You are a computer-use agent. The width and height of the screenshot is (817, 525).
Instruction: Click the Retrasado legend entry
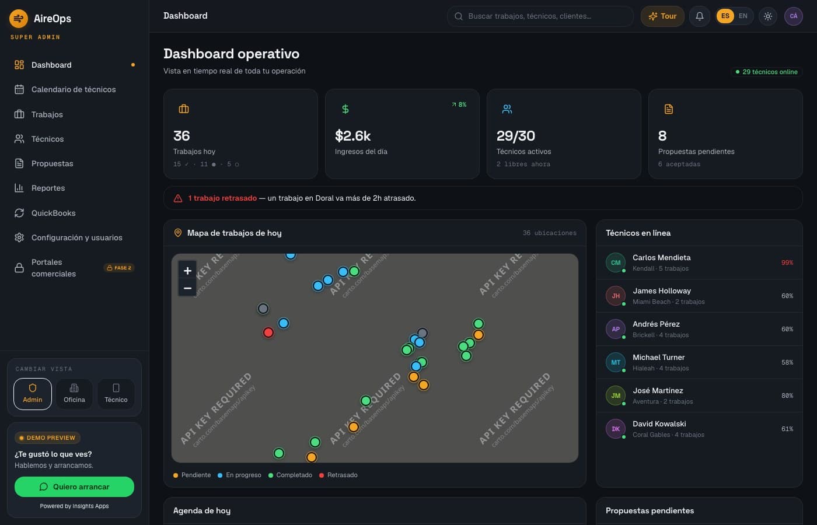pyautogui.click(x=338, y=475)
